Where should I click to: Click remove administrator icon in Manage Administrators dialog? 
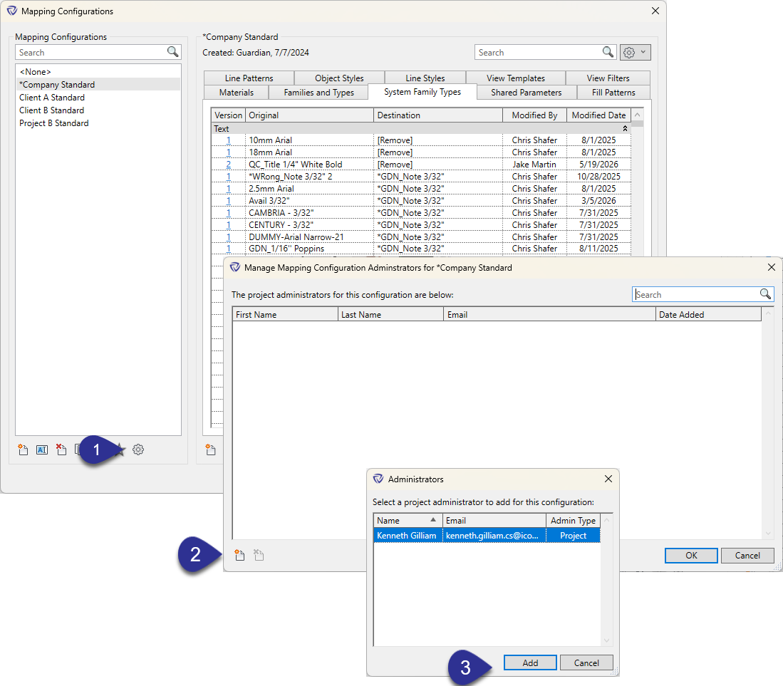click(259, 555)
